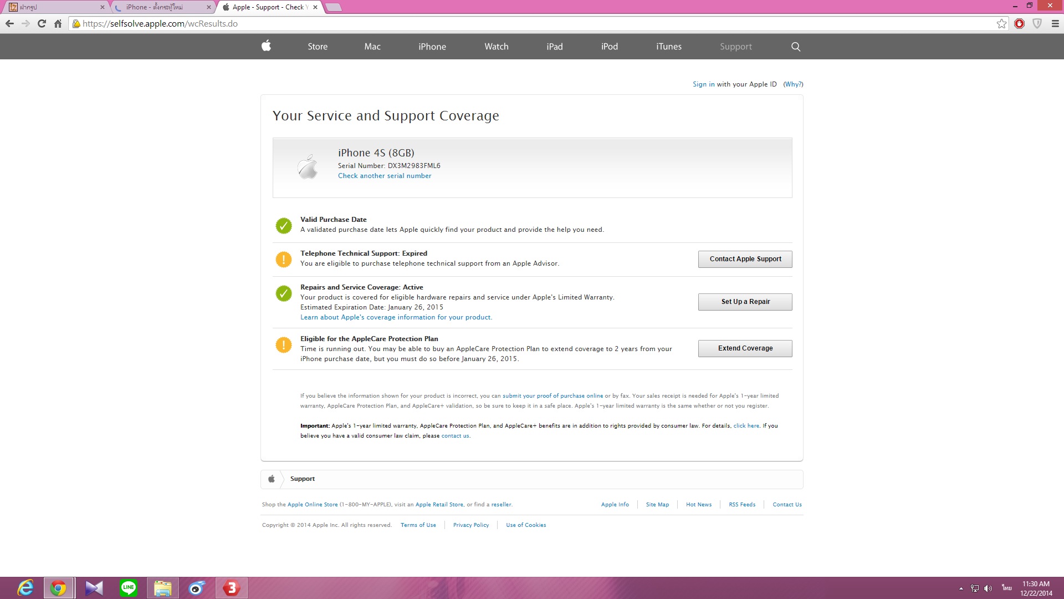The width and height of the screenshot is (1064, 599).
Task: Open Chrome menu hamburger icon
Action: coord(1055,24)
